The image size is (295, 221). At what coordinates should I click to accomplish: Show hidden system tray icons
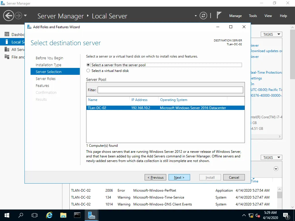tap(244, 215)
